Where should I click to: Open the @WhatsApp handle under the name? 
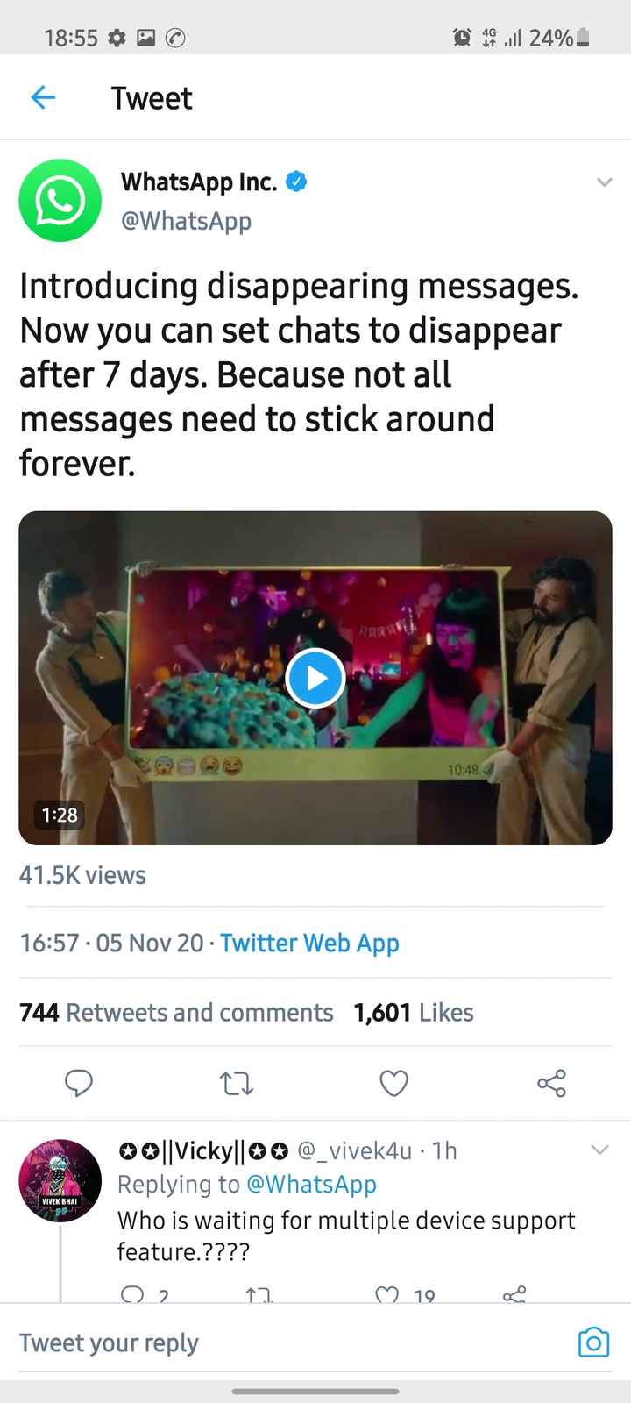186,221
